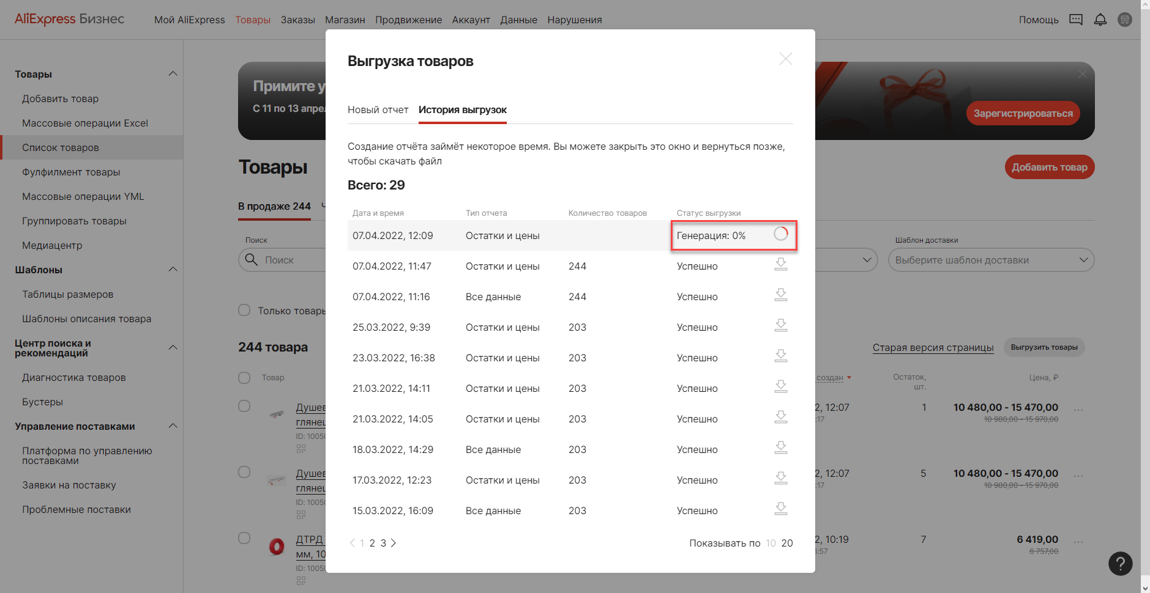
Task: Open Диагностика товаров in sidebar
Action: point(74,377)
